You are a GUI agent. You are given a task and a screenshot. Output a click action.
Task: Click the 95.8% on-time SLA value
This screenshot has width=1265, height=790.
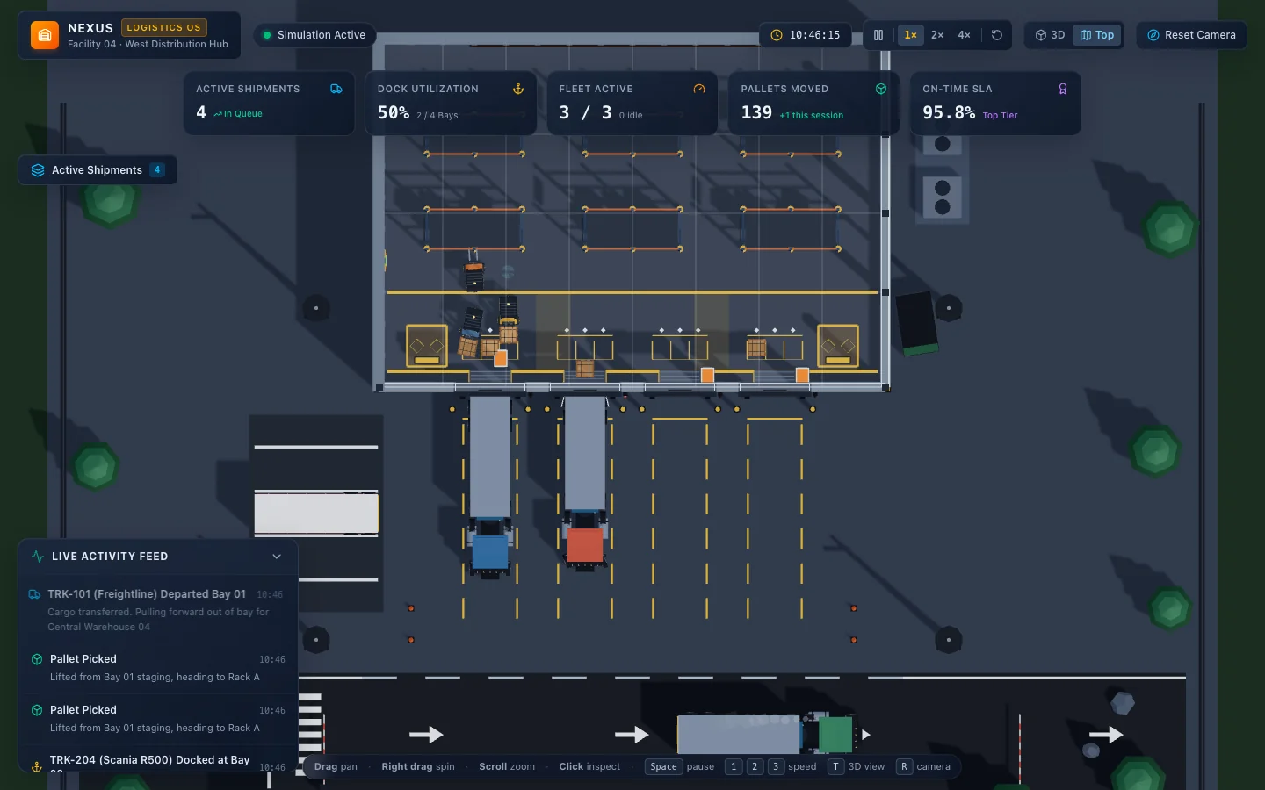click(949, 112)
